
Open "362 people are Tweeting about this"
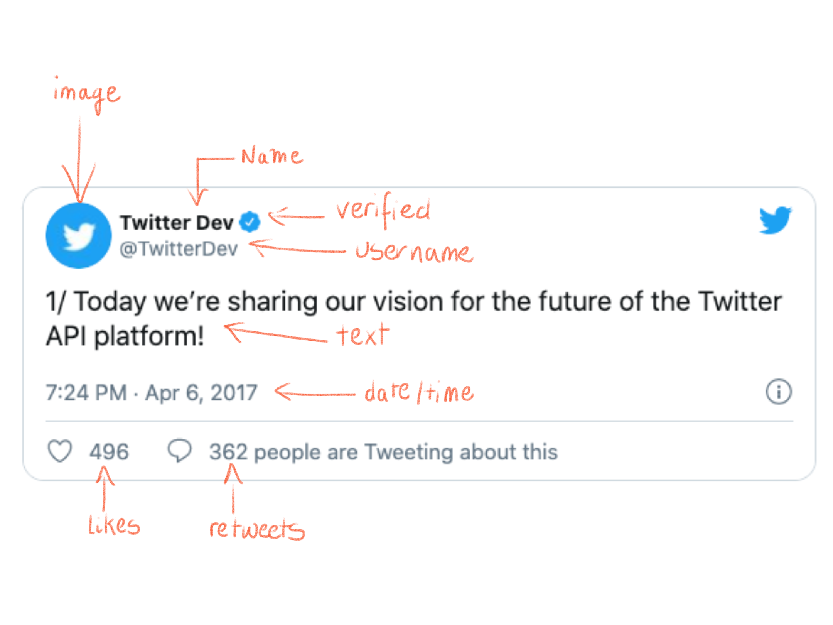pyautogui.click(x=383, y=452)
